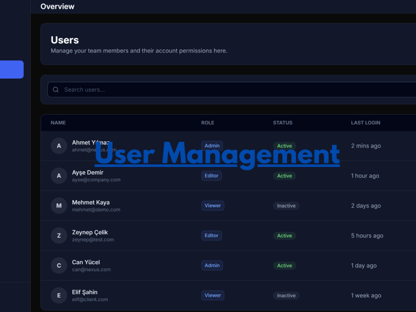Click Zeynep Çelik's Z avatar
Screen dimensions: 416x312
[x=59, y=235]
